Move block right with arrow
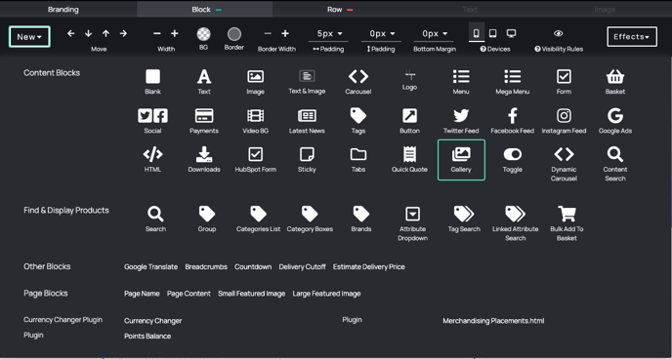The image size is (672, 359). coord(123,33)
